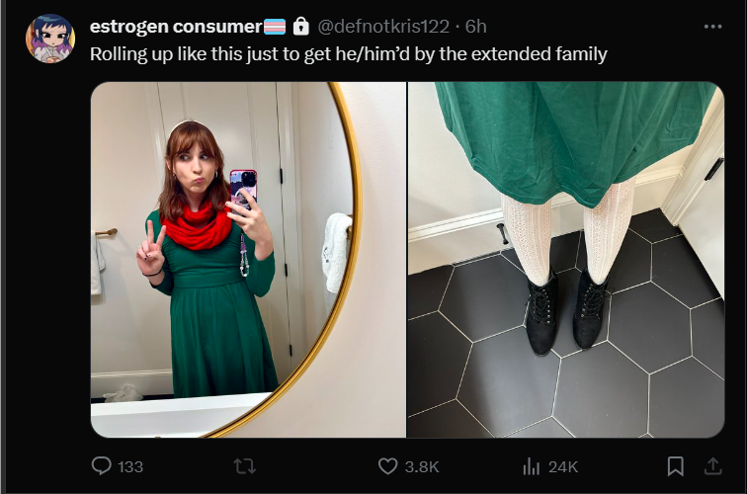747x494 pixels.
Task: Click the padlock protected-account icon
Action: [x=300, y=27]
